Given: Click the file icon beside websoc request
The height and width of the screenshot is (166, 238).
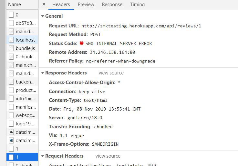Looking at the screenshot, I should pos(11,115).
